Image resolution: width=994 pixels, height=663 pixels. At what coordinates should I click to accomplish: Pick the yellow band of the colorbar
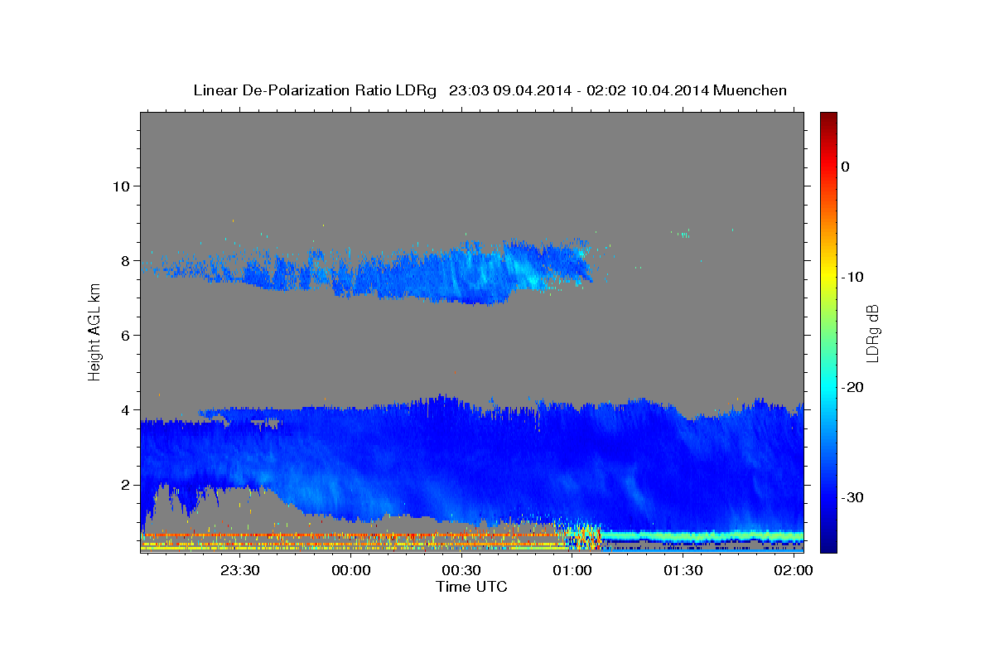click(x=828, y=277)
